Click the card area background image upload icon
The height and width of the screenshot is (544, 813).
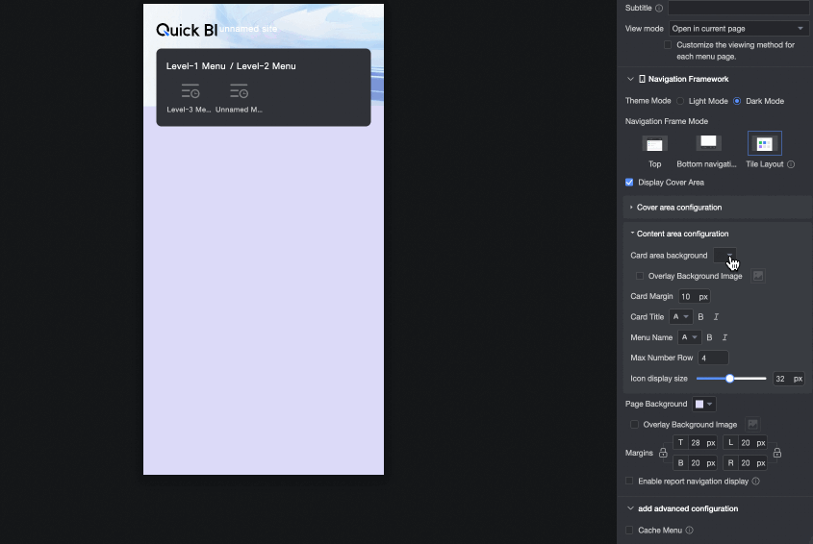758,276
